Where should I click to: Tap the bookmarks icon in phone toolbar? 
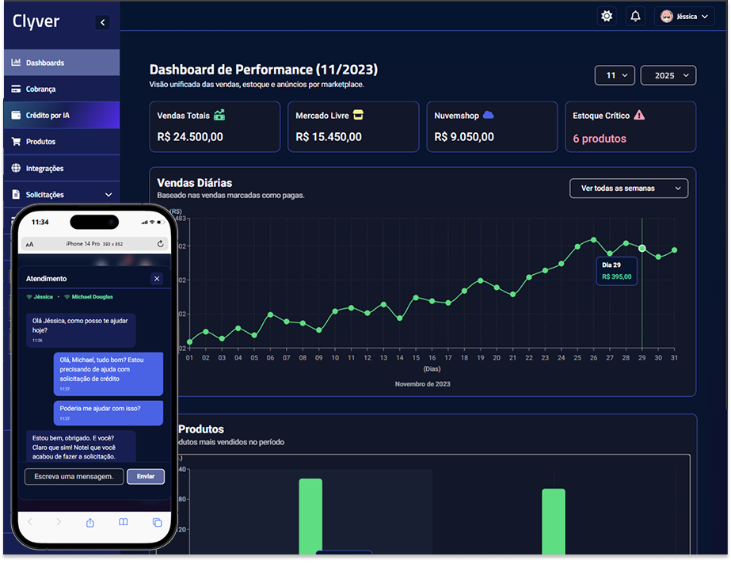pos(124,522)
